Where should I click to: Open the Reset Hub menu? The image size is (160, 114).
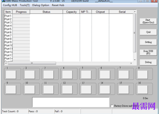[x=58, y=5]
